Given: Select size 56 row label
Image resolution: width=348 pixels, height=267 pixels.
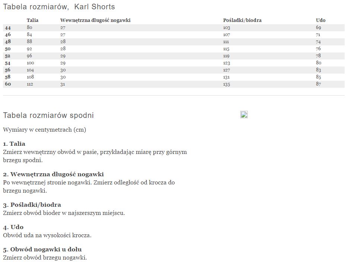Looking at the screenshot, I should coord(8,70).
